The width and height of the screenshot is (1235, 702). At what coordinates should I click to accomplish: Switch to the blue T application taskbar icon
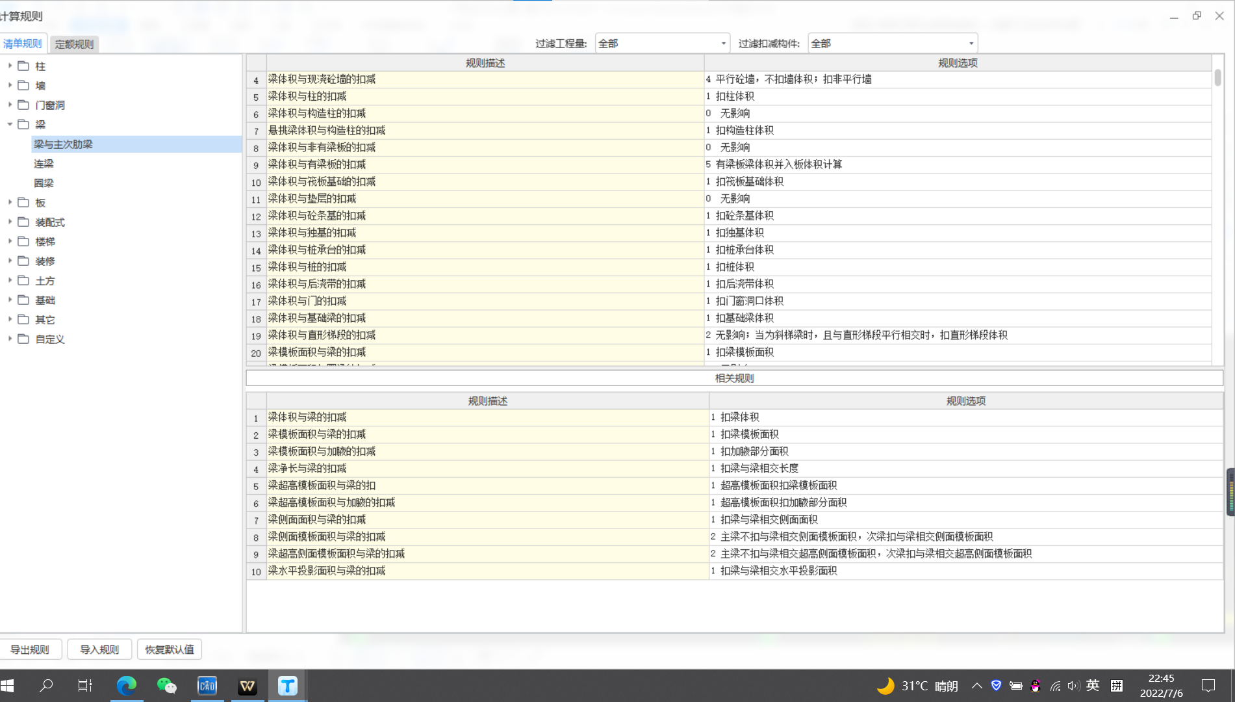[287, 686]
